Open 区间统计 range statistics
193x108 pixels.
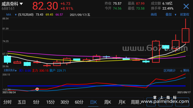tap(169, 71)
